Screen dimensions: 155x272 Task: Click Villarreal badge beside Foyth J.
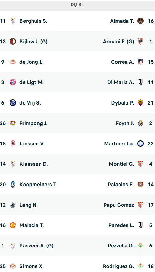(x=140, y=123)
